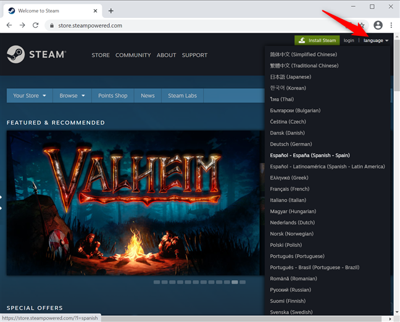
Task: Choose Magyar (Hungarian) language
Action: [293, 212]
